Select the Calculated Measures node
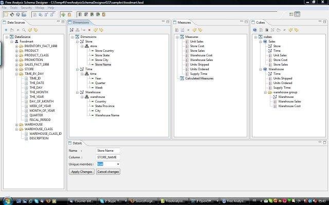The image size is (329, 205). tap(199, 78)
